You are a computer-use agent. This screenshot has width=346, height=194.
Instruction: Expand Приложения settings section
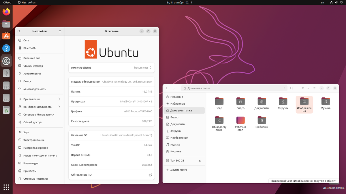tap(40, 99)
